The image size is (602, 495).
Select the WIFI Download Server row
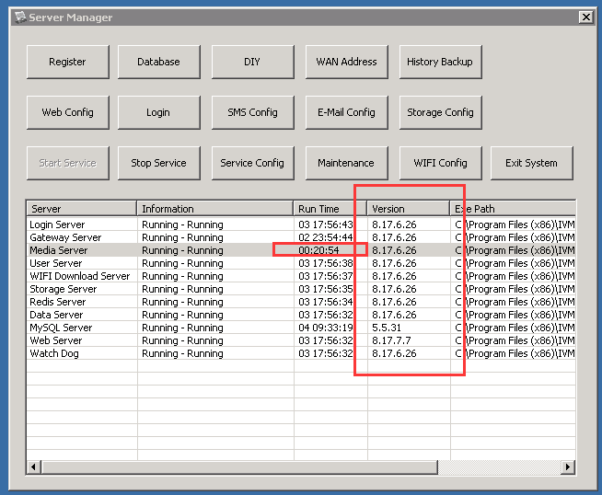click(301, 276)
